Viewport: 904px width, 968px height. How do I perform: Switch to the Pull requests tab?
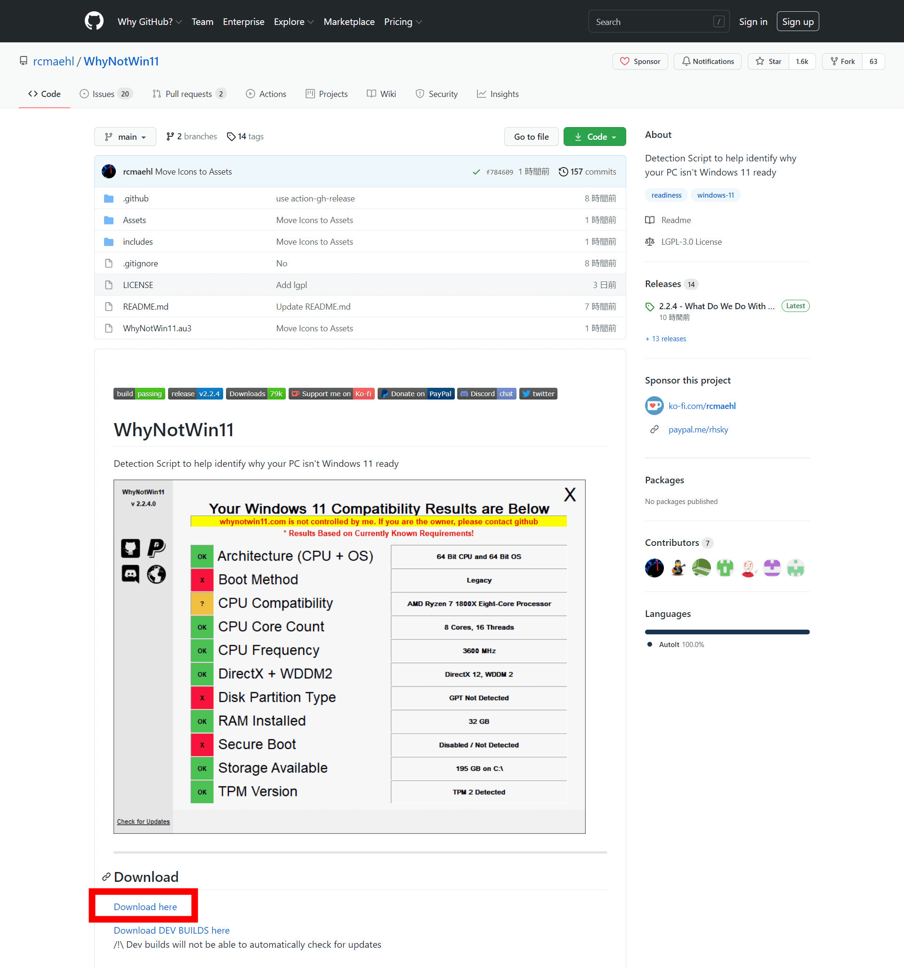point(189,94)
